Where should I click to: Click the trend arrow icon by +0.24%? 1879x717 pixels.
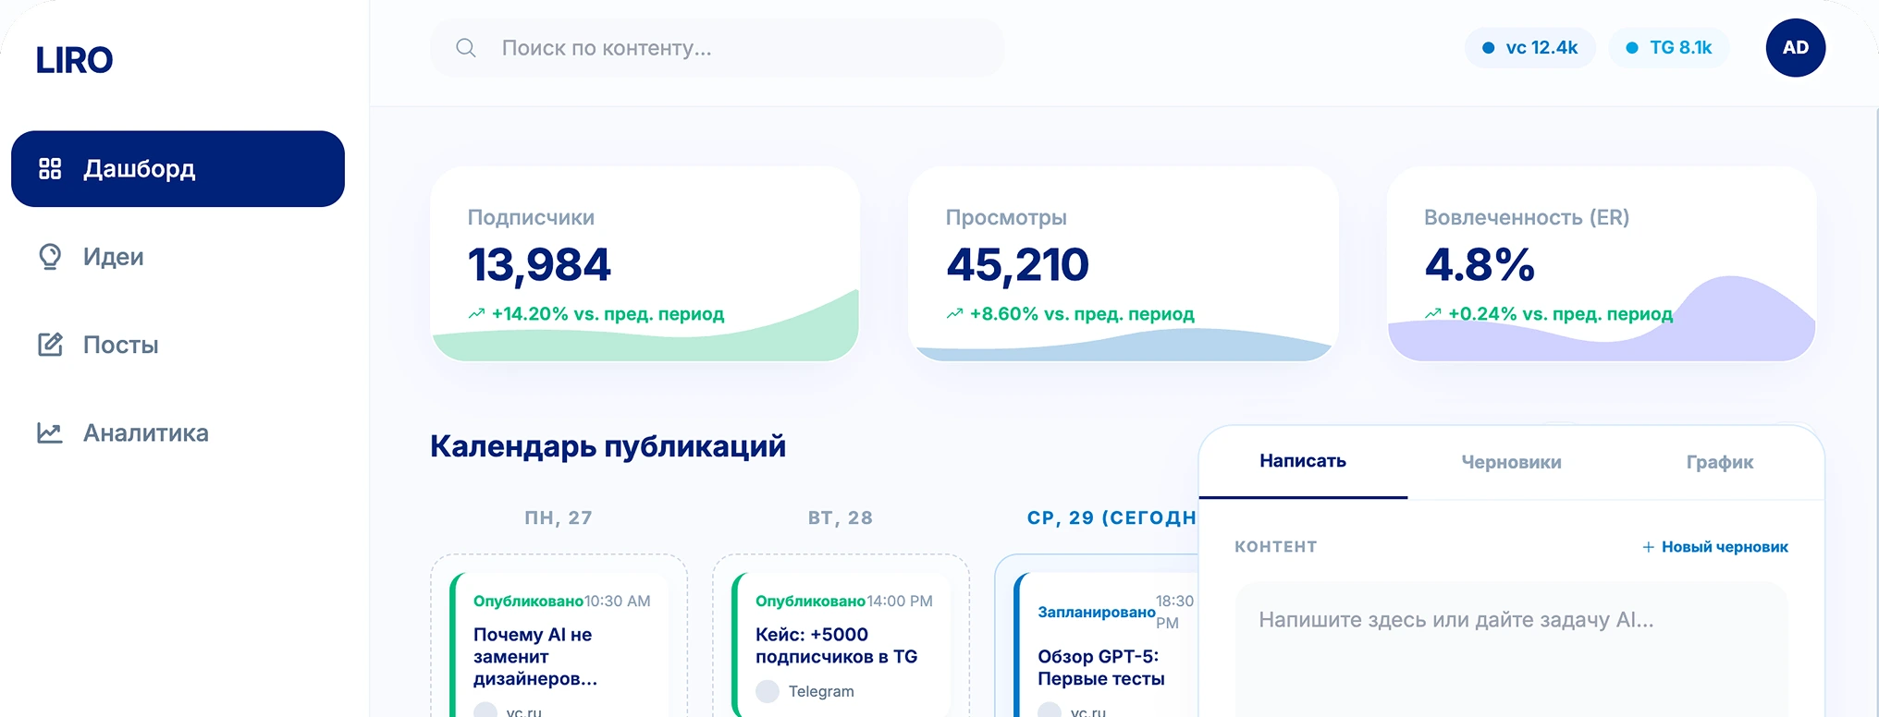(1433, 314)
